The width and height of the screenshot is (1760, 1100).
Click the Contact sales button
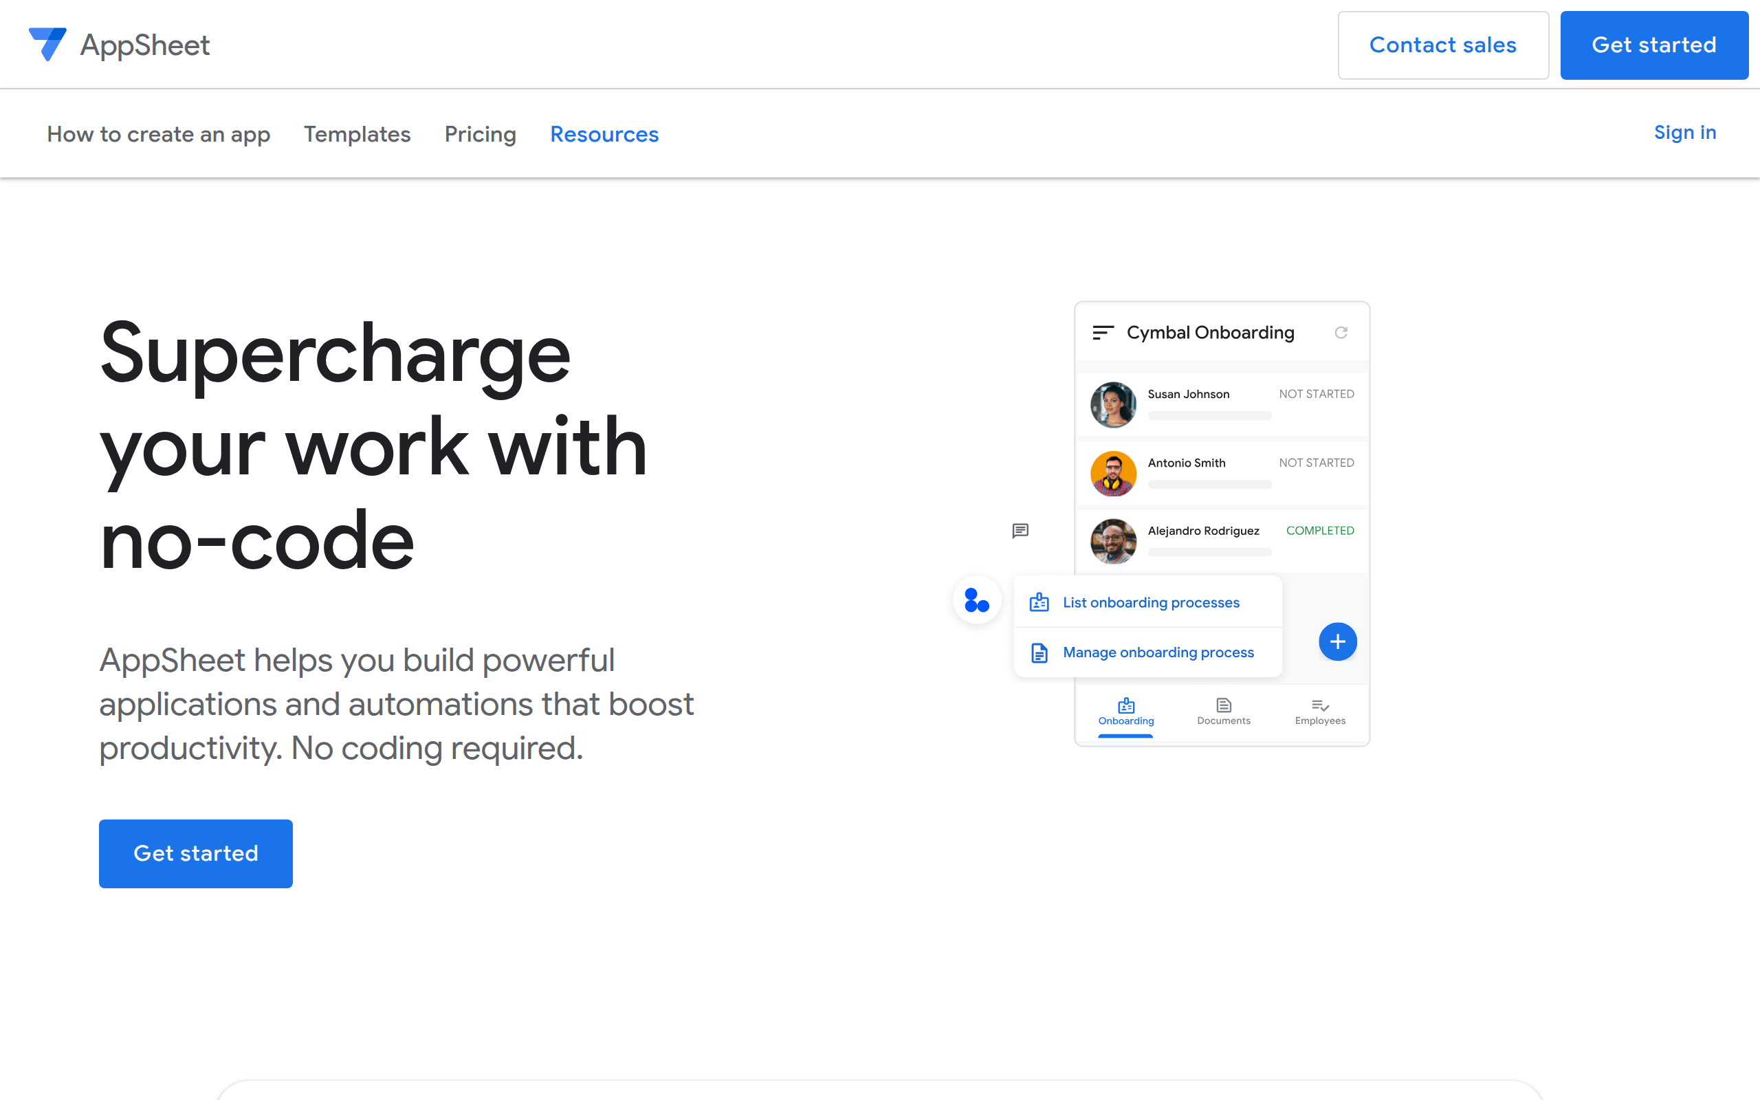[1443, 45]
